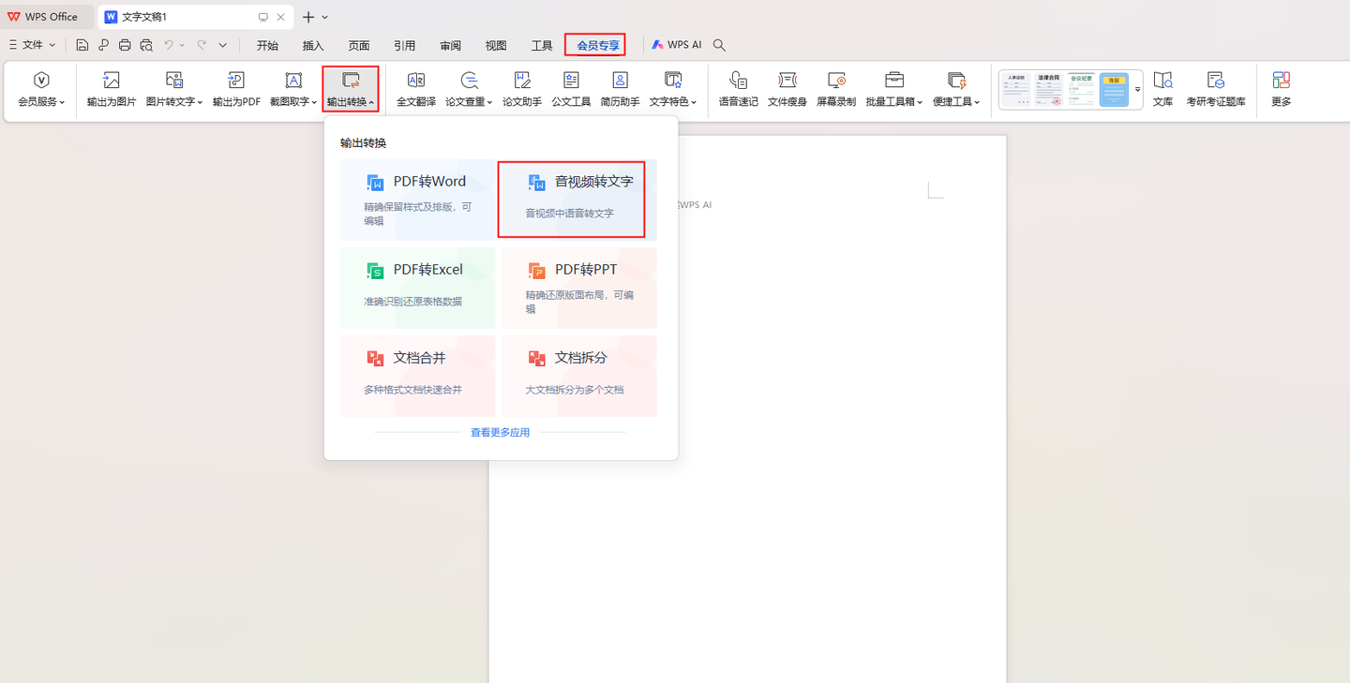Close the 文字文稿1 document tab
Viewport: 1350px width, 683px height.
coord(280,17)
